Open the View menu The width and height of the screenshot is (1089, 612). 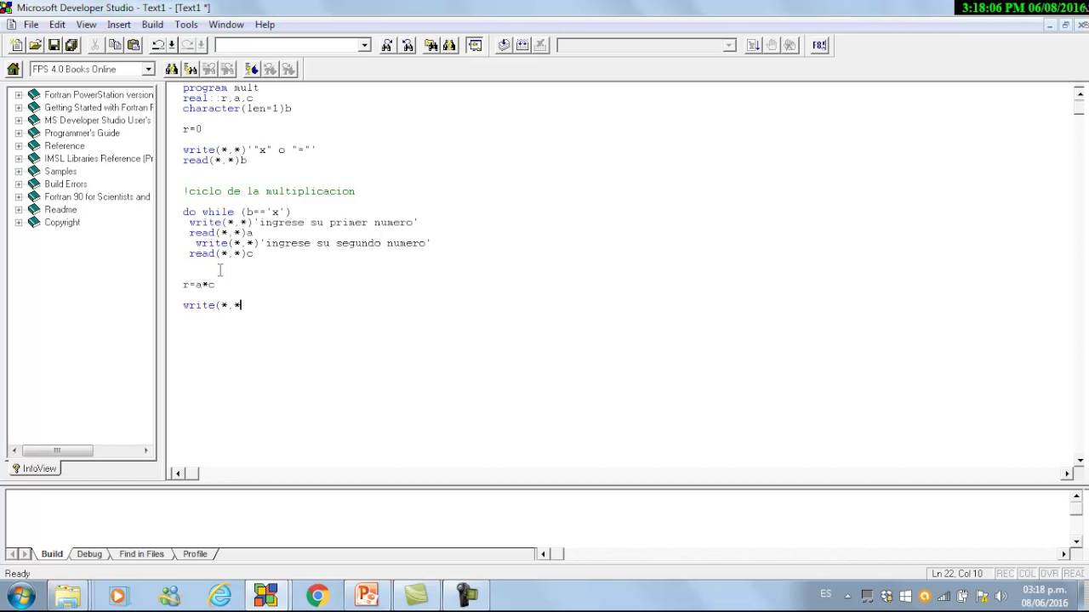(86, 25)
